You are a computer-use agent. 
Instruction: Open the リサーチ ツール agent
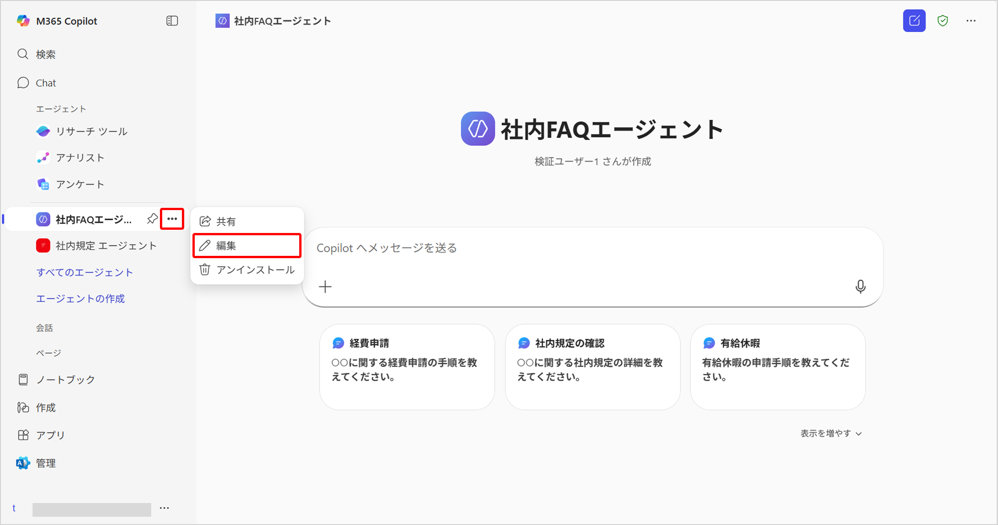pyautogui.click(x=91, y=132)
